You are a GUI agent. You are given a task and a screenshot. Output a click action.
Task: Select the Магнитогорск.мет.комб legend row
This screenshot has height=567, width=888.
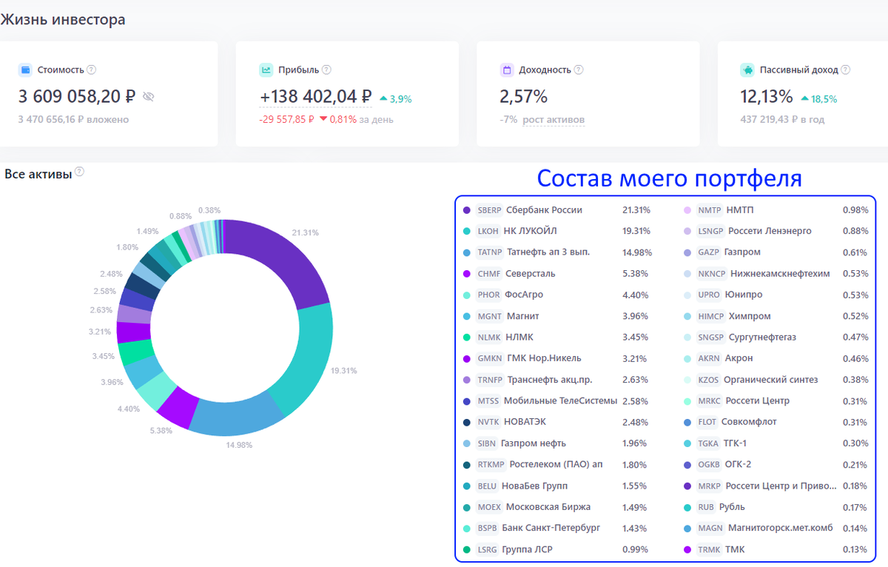[776, 529]
